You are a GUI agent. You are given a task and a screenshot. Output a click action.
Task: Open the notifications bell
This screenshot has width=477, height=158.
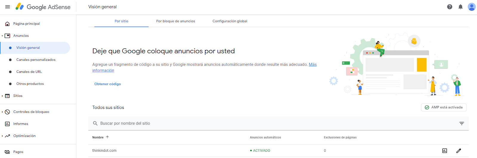[460, 7]
